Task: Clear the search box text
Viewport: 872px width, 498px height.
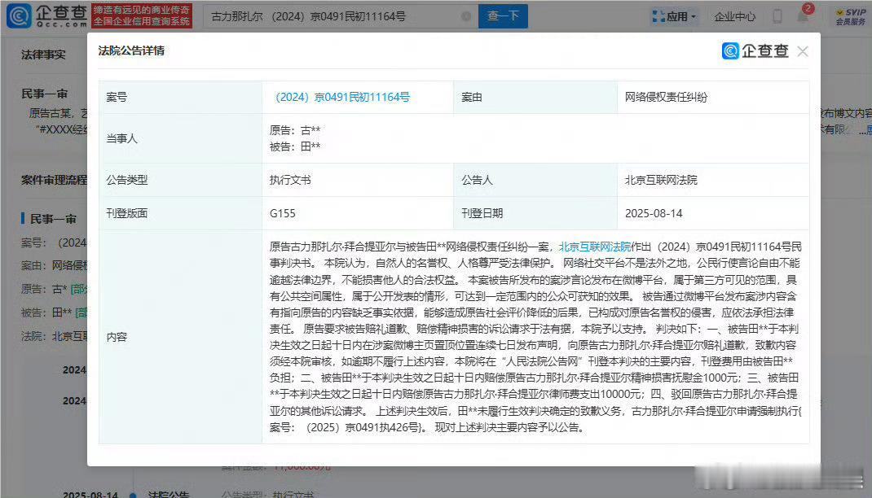Action: pos(466,16)
